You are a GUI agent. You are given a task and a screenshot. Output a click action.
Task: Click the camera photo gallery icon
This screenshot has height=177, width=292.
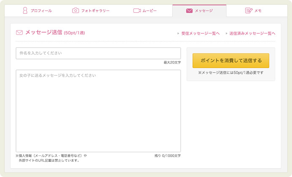[x=76, y=11]
